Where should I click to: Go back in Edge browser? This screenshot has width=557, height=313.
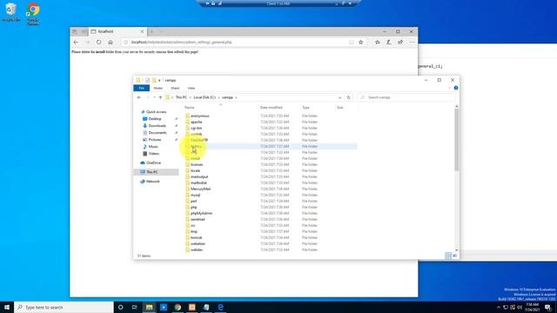pyautogui.click(x=76, y=43)
